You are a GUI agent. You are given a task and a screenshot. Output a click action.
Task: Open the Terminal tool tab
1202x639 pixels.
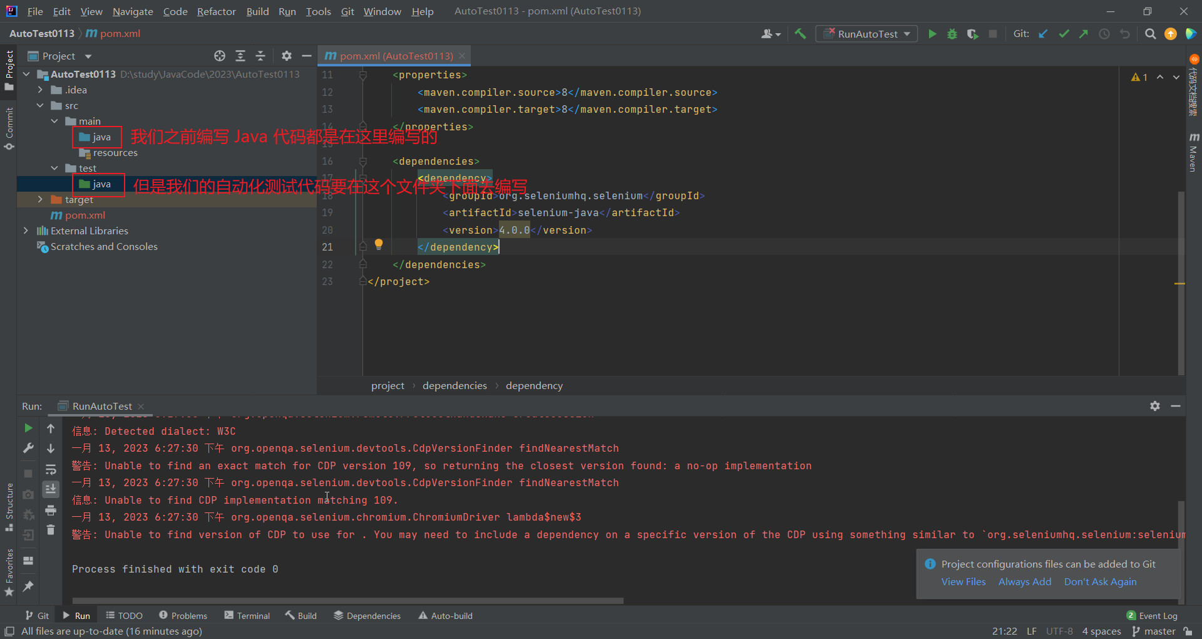pos(247,616)
